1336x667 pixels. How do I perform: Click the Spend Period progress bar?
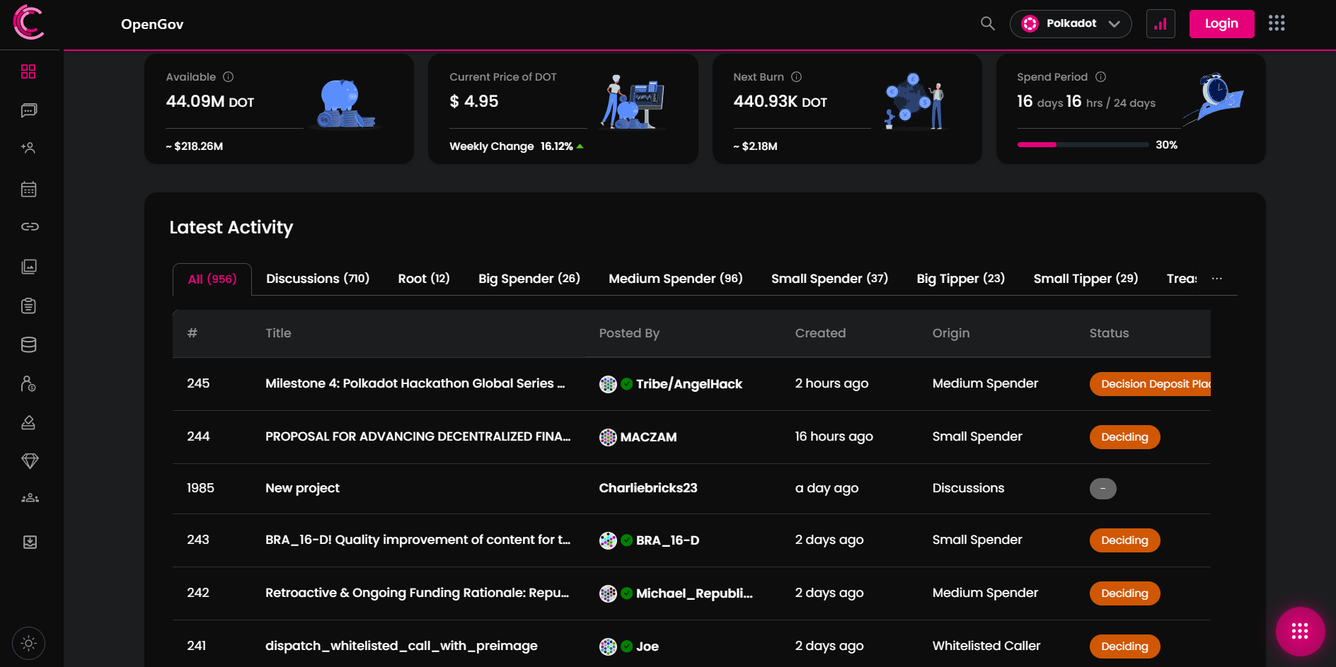click(1083, 144)
